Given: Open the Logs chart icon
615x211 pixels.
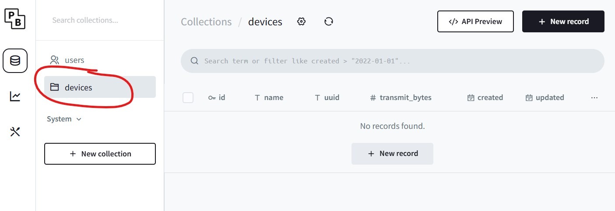Looking at the screenshot, I should [15, 96].
